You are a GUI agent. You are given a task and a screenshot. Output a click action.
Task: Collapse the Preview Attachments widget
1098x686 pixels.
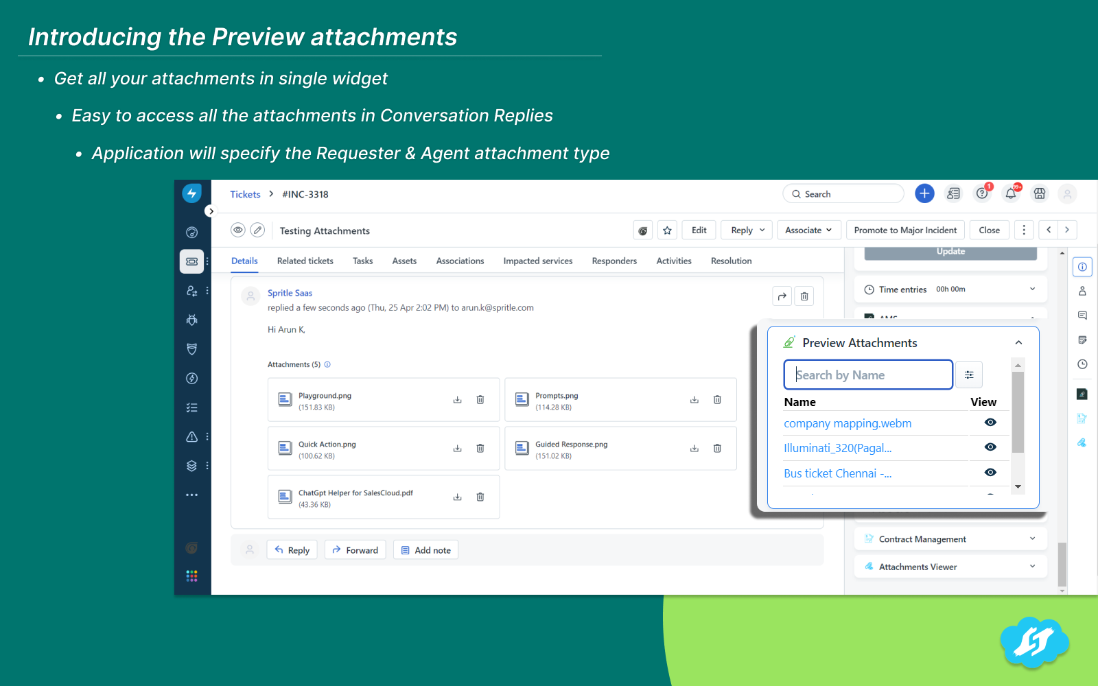pyautogui.click(x=1018, y=342)
